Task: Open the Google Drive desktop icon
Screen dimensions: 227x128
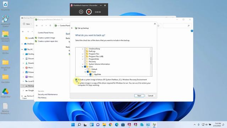Action: 5,93
